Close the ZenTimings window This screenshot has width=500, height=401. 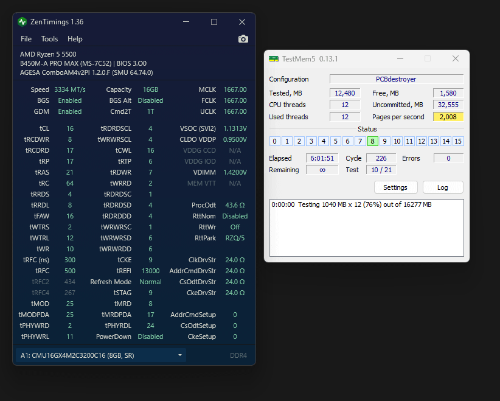pyautogui.click(x=242, y=22)
